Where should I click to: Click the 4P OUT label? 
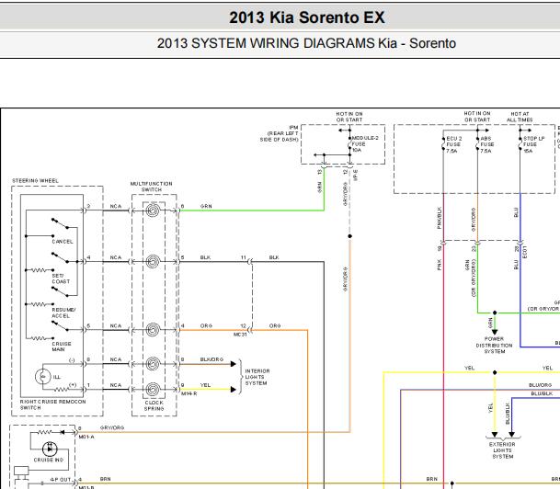61,480
